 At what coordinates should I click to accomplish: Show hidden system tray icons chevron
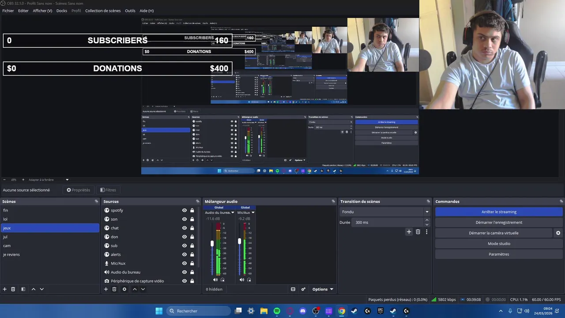[501, 311]
